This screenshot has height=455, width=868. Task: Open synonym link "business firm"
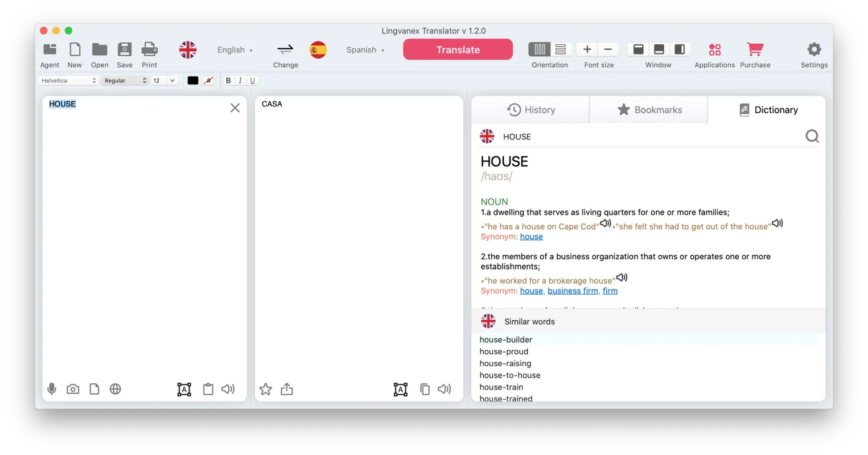573,291
